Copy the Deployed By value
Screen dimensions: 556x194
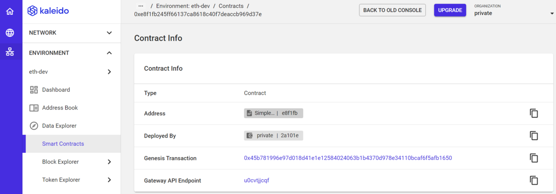534,136
